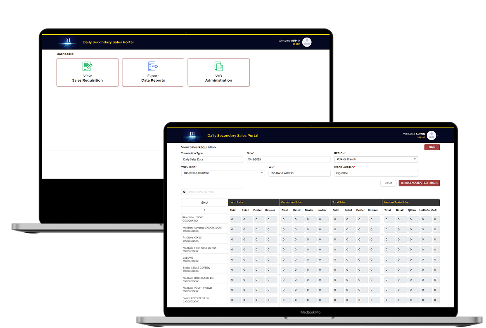
Task: Click Outstation Retail cell for Stellar ASDAE row
Action: [x=299, y=270]
